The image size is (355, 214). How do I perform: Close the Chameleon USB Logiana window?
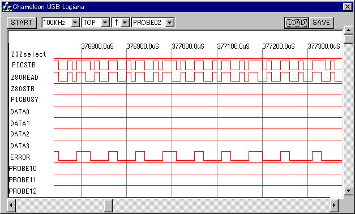[348, 7]
